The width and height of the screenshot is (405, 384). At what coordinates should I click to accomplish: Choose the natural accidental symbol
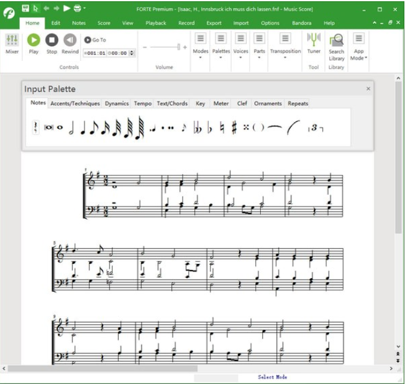coord(222,128)
